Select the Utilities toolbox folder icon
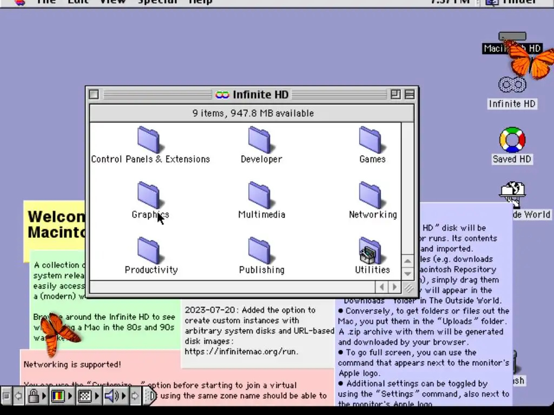Screen dimensions: 554x415 (x=370, y=251)
